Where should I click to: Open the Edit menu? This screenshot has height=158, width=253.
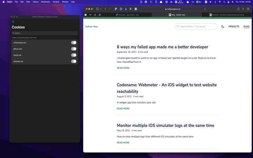(x=22, y=2)
